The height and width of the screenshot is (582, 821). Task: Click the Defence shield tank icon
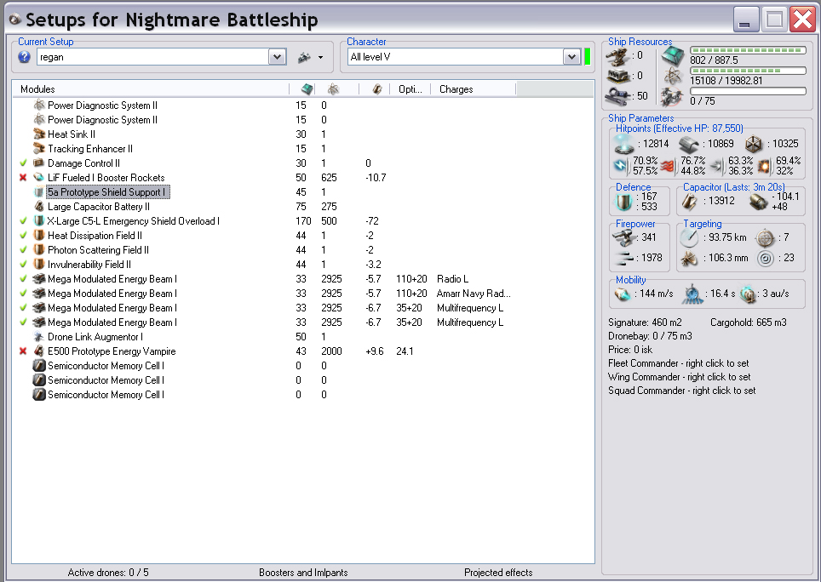[623, 203]
